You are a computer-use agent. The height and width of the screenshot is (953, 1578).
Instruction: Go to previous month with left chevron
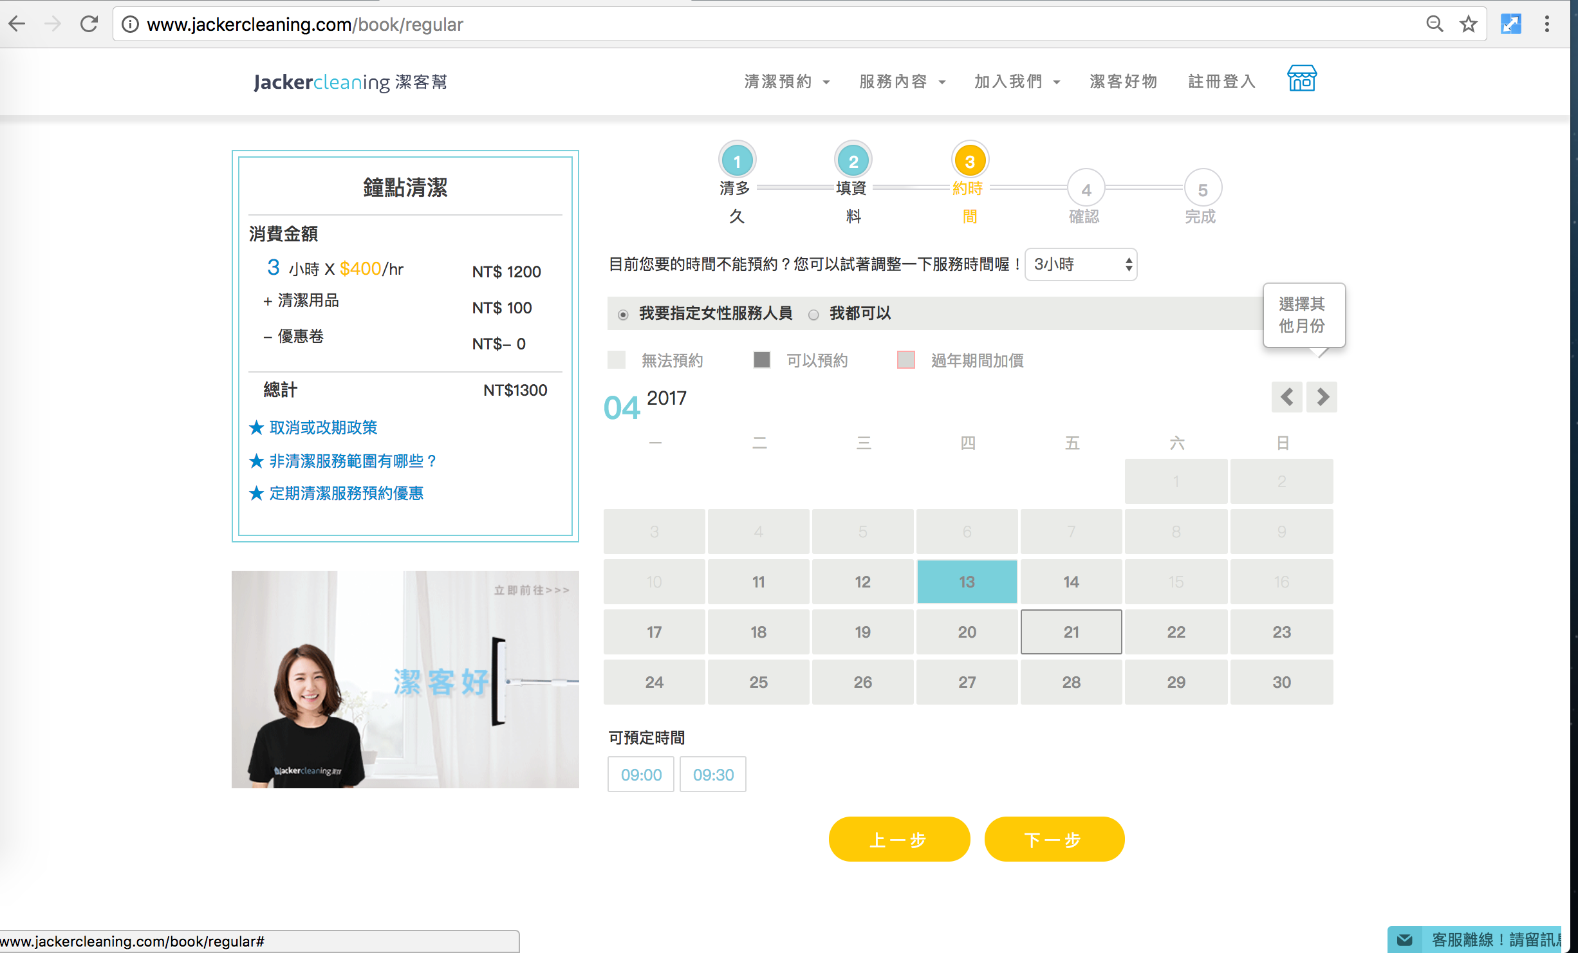coord(1286,397)
